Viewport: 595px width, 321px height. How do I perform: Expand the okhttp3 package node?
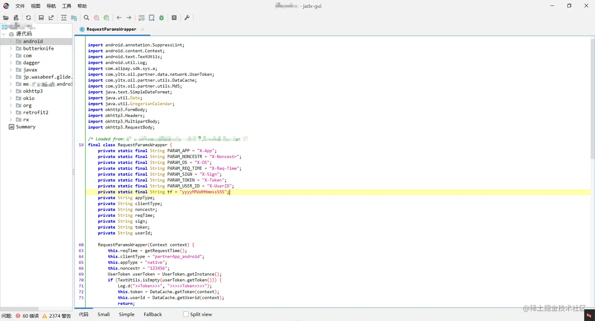pos(11,91)
